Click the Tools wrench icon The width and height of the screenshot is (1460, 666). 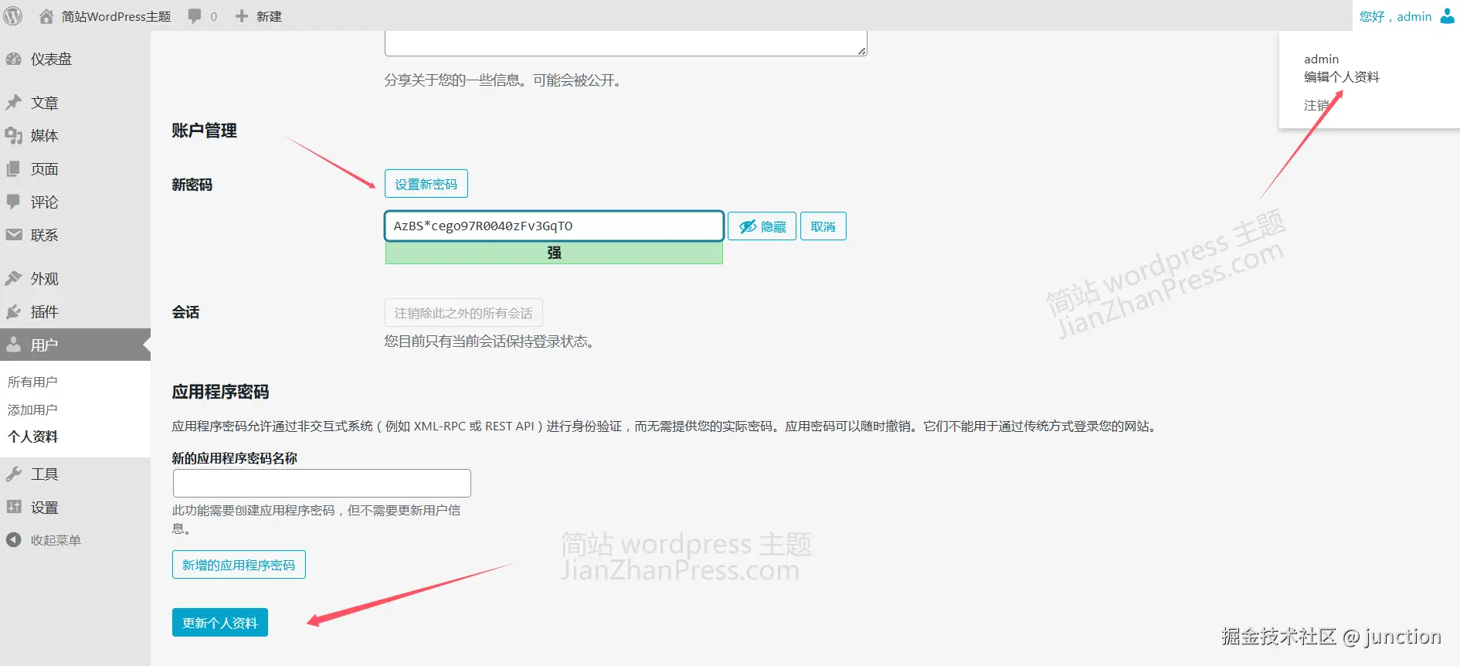coord(14,474)
